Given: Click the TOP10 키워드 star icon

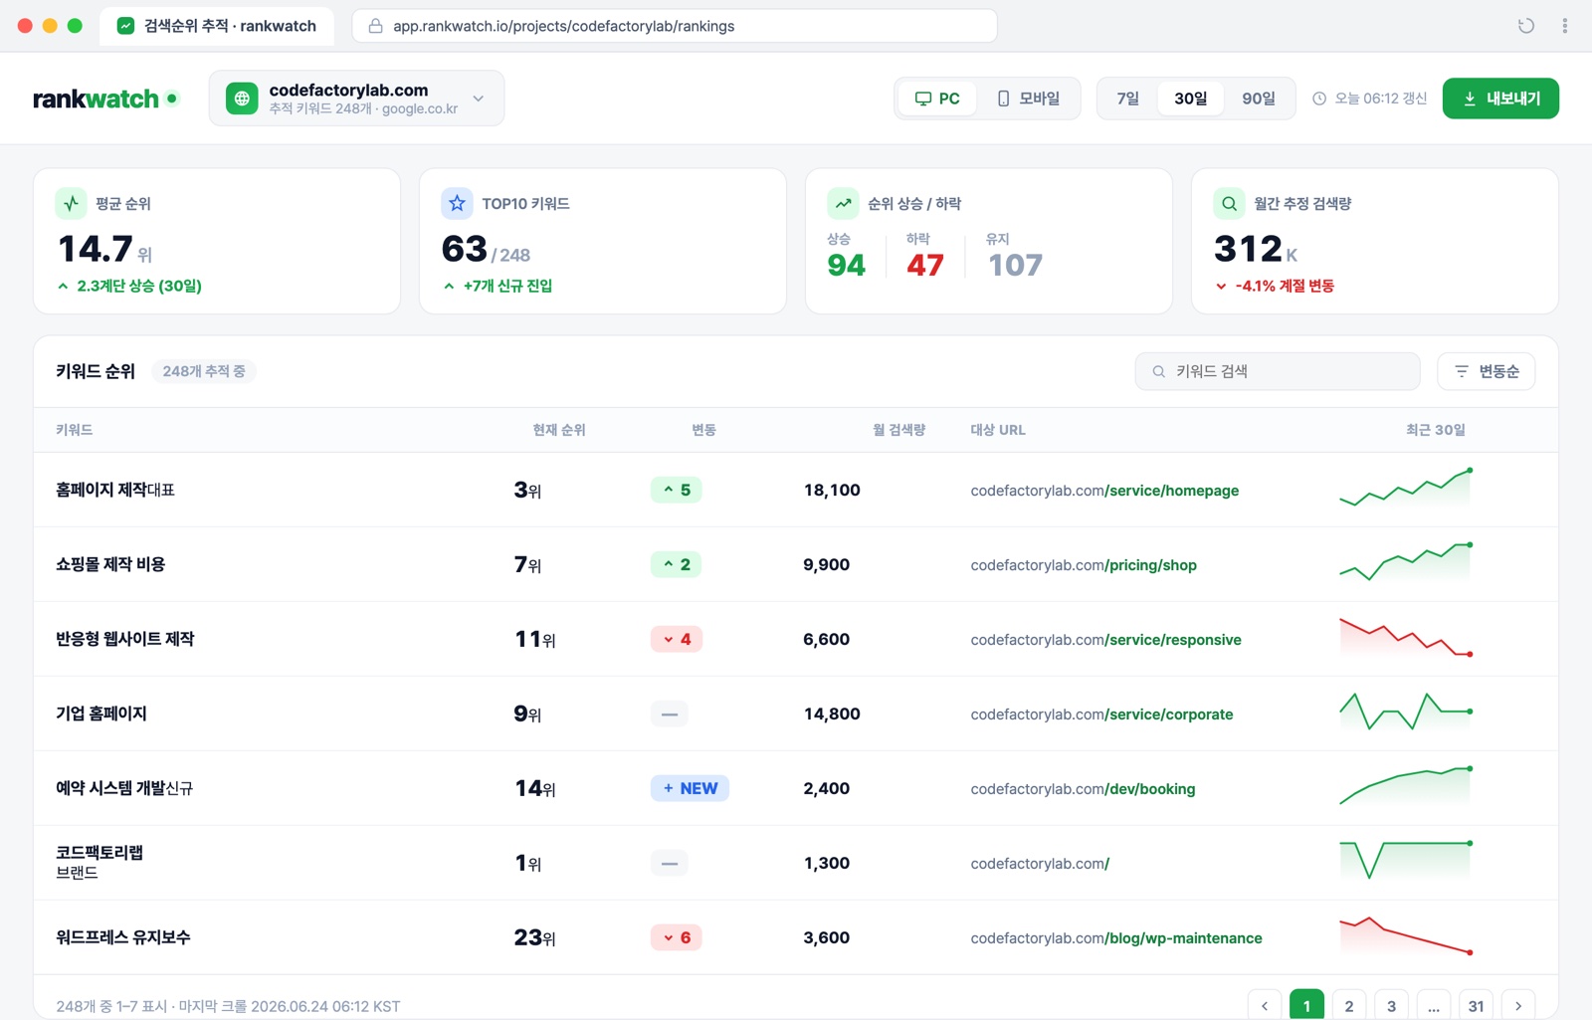Looking at the screenshot, I should (457, 203).
